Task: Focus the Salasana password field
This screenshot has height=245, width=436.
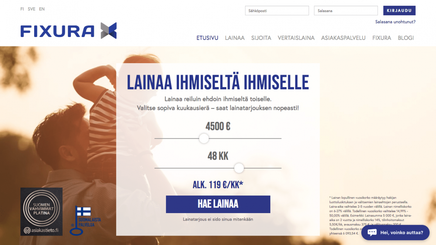Action: (346, 11)
